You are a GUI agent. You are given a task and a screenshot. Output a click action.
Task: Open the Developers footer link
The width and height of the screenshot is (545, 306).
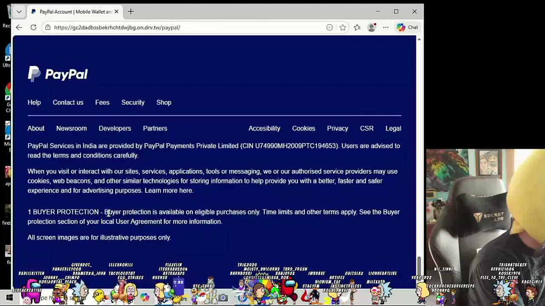pyautogui.click(x=115, y=128)
